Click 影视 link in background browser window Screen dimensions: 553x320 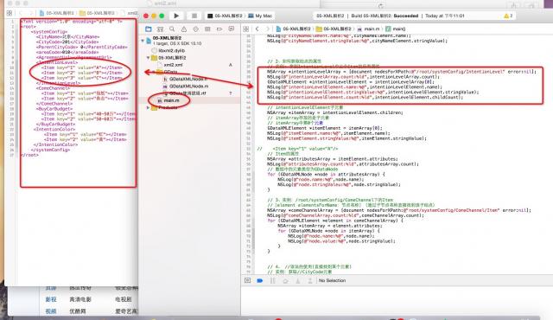(x=51, y=299)
